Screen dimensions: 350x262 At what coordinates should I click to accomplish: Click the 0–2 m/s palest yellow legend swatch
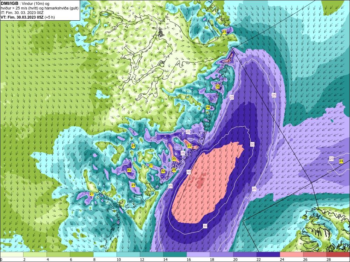pos(12,255)
